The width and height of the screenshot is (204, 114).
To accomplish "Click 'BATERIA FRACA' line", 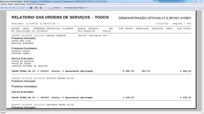I will click(20, 51).
